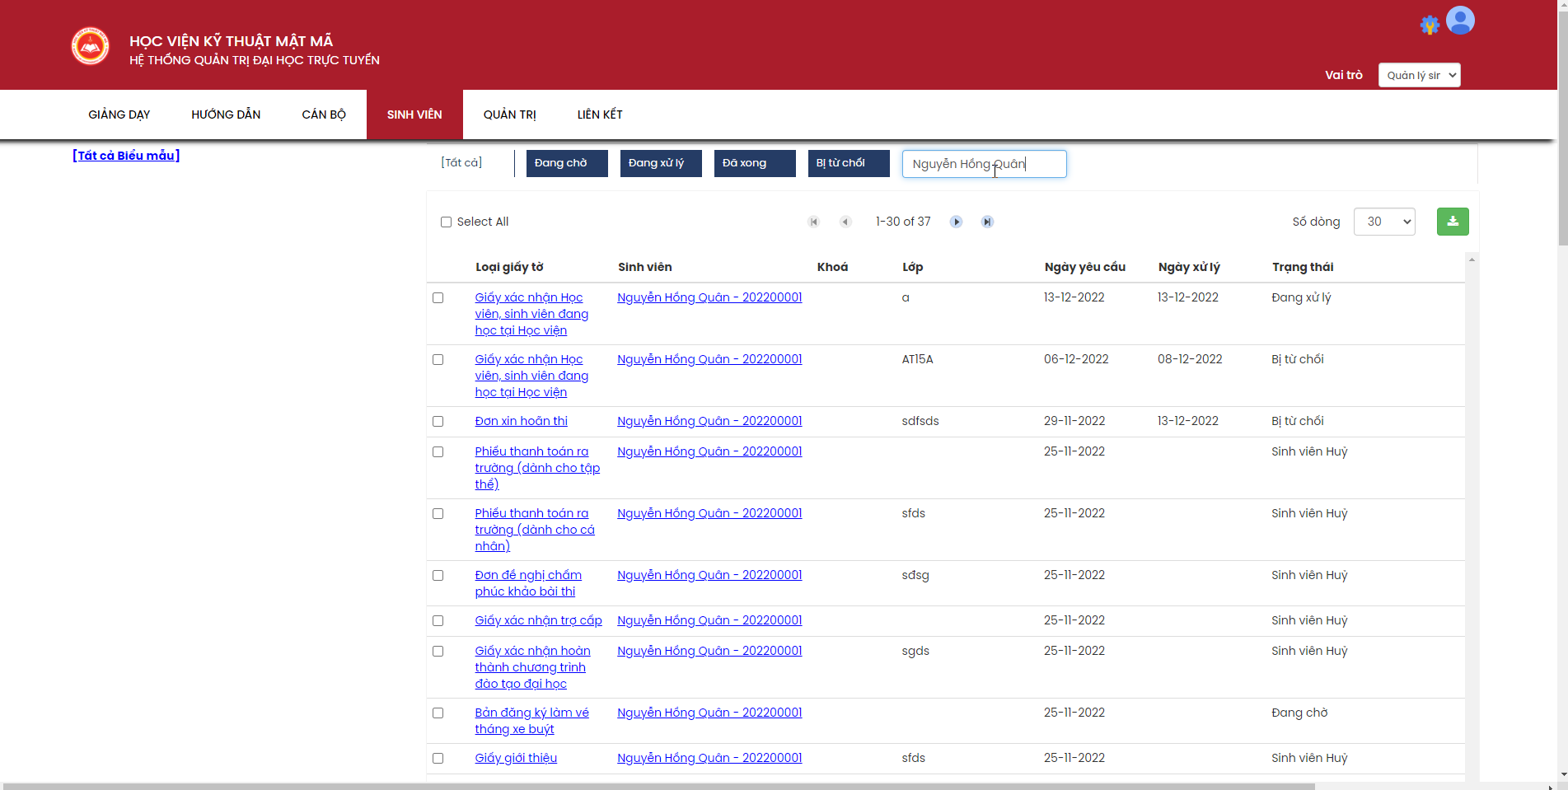1568x790 pixels.
Task: Open the QUẢN TRỊ menu
Action: pyautogui.click(x=510, y=115)
